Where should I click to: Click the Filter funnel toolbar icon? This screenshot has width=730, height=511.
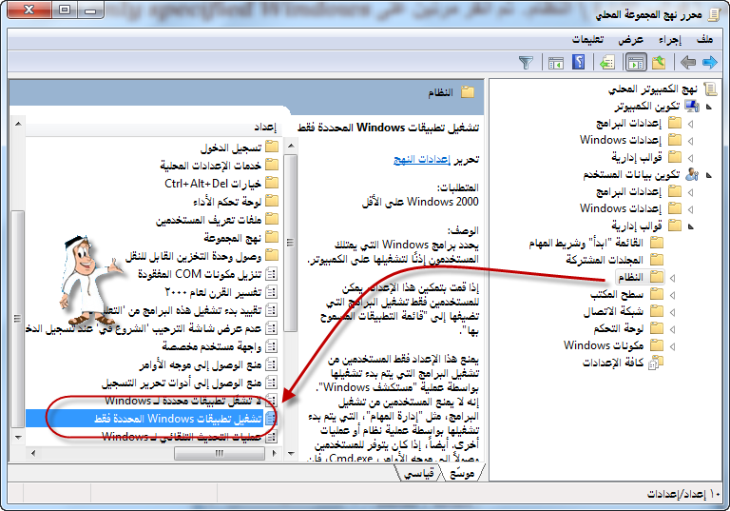[526, 63]
